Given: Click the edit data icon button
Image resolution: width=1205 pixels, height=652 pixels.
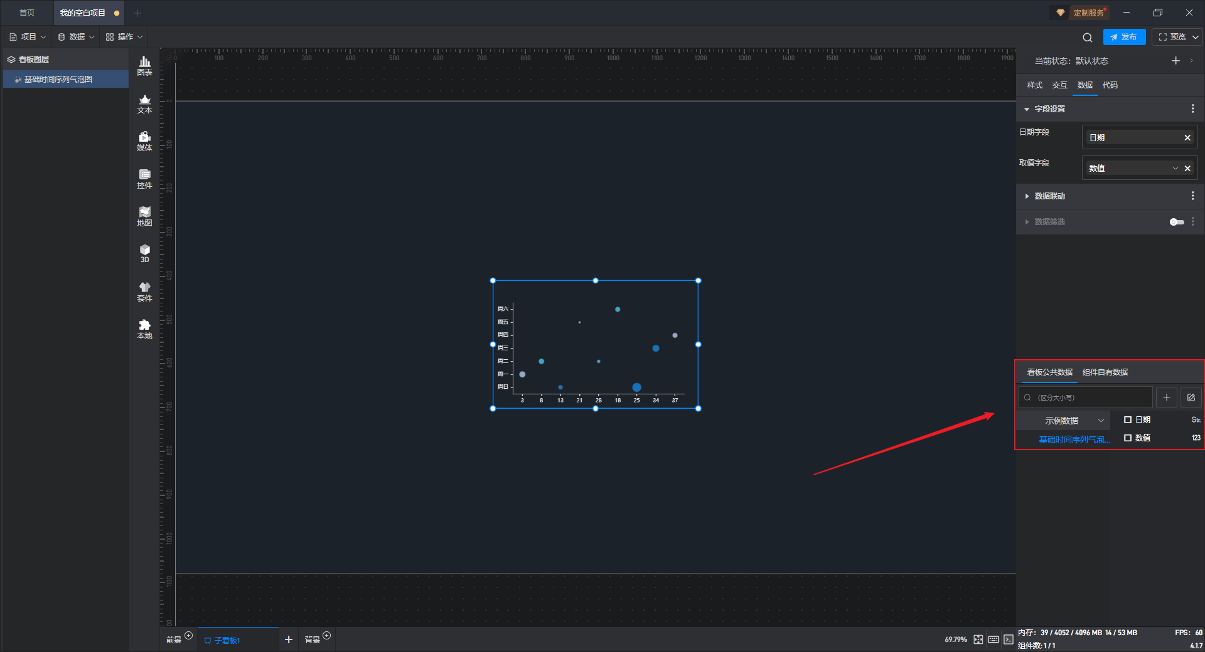Looking at the screenshot, I should click(x=1191, y=397).
